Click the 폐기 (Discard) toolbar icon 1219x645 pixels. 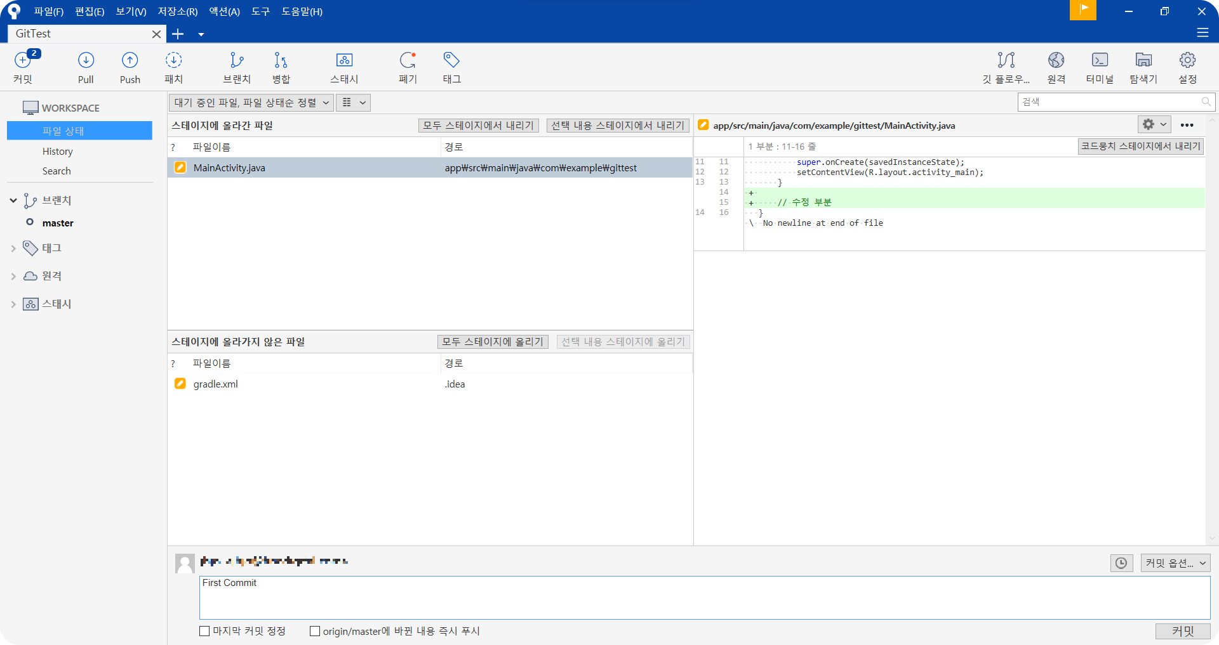click(407, 67)
